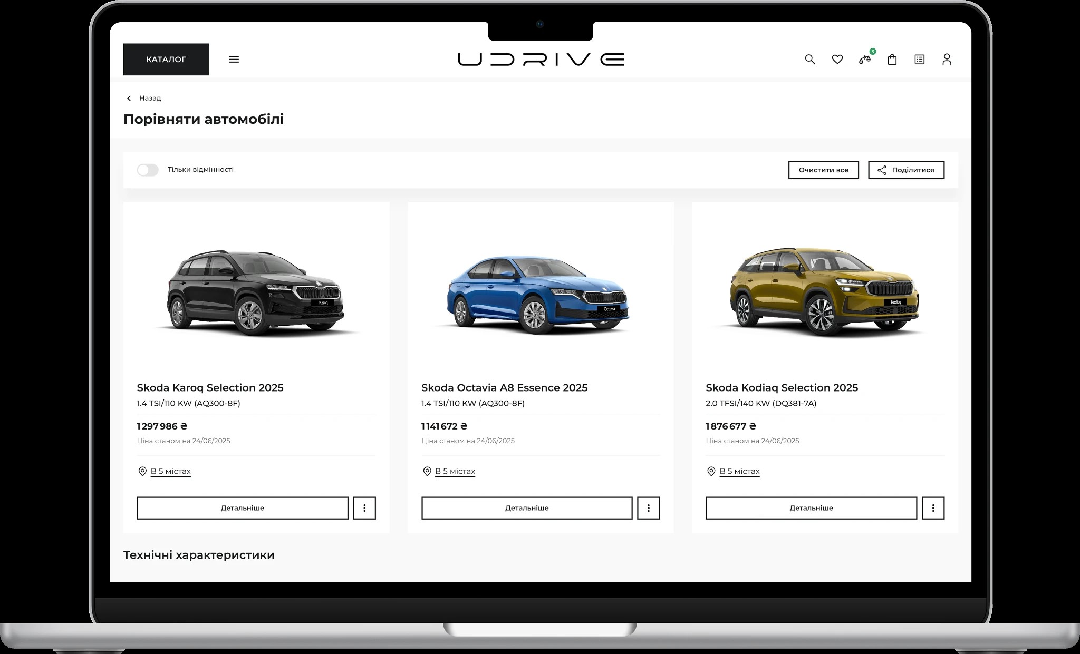The image size is (1080, 654).
Task: Click 'Очистити все' button
Action: [x=823, y=170]
